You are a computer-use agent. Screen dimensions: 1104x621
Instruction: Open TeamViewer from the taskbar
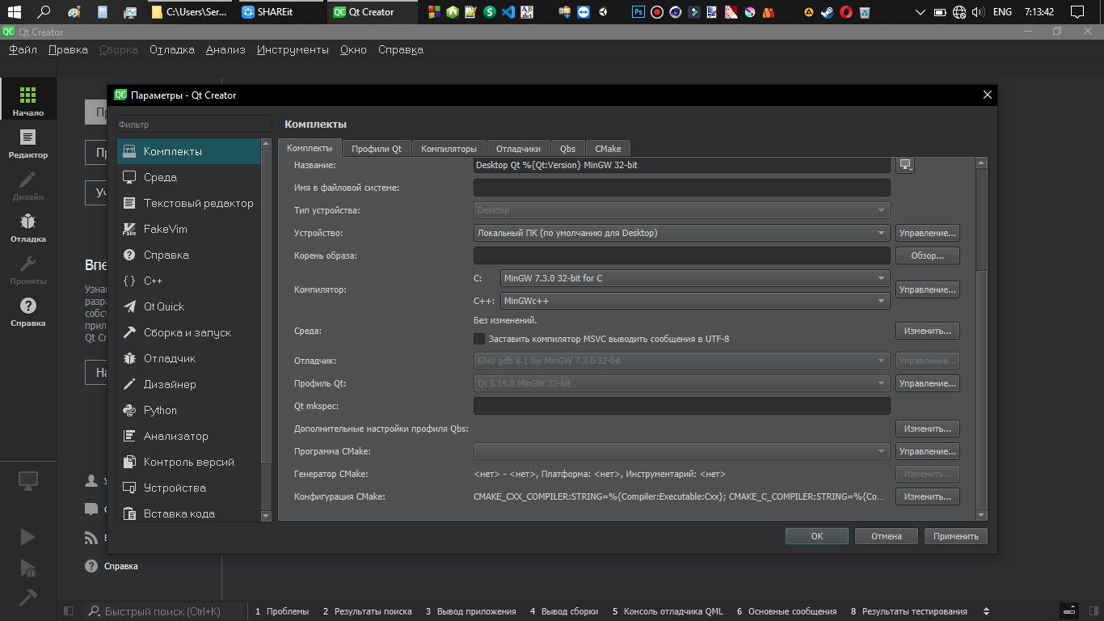[583, 12]
